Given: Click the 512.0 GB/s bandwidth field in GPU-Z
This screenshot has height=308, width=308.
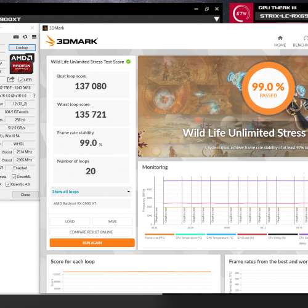Looking at the screenshot, I should (x=17, y=128).
